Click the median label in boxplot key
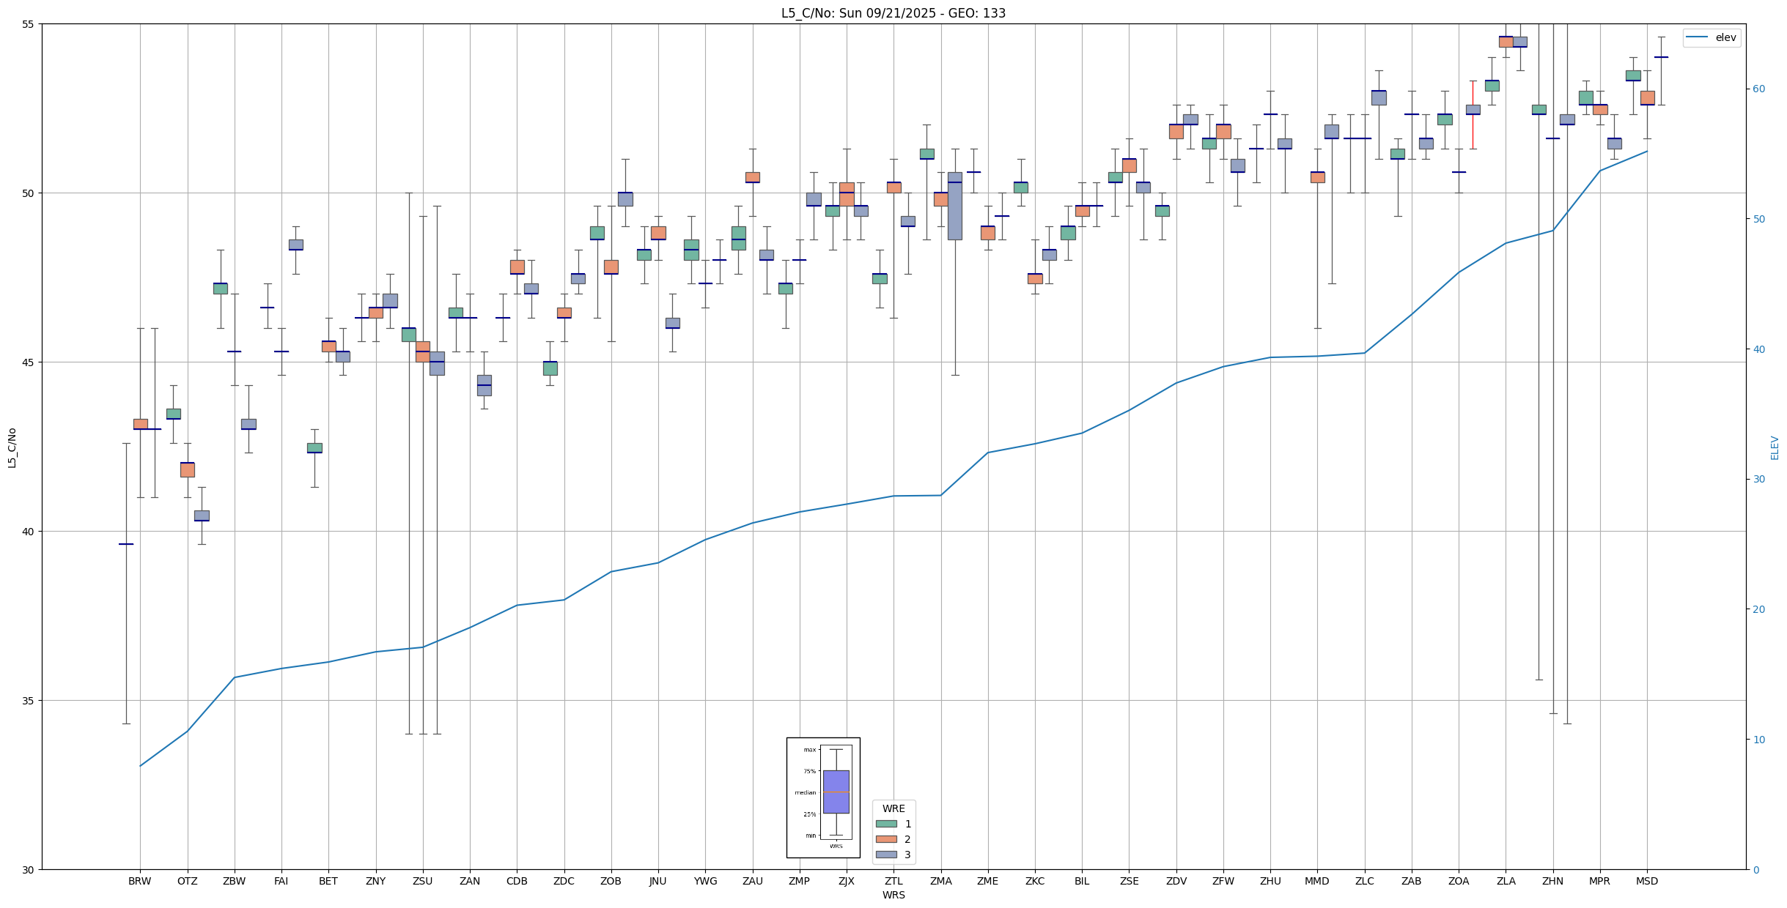This screenshot has width=1787, height=908. [x=805, y=792]
